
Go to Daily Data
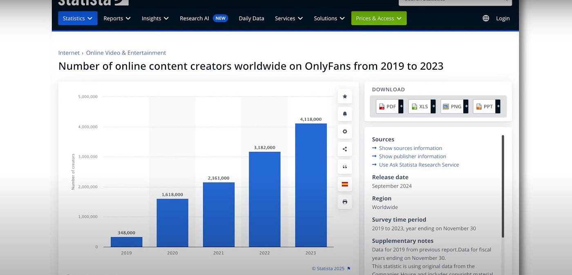point(251,18)
